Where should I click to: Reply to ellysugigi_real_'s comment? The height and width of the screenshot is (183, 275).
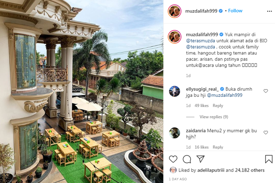coord(218,105)
